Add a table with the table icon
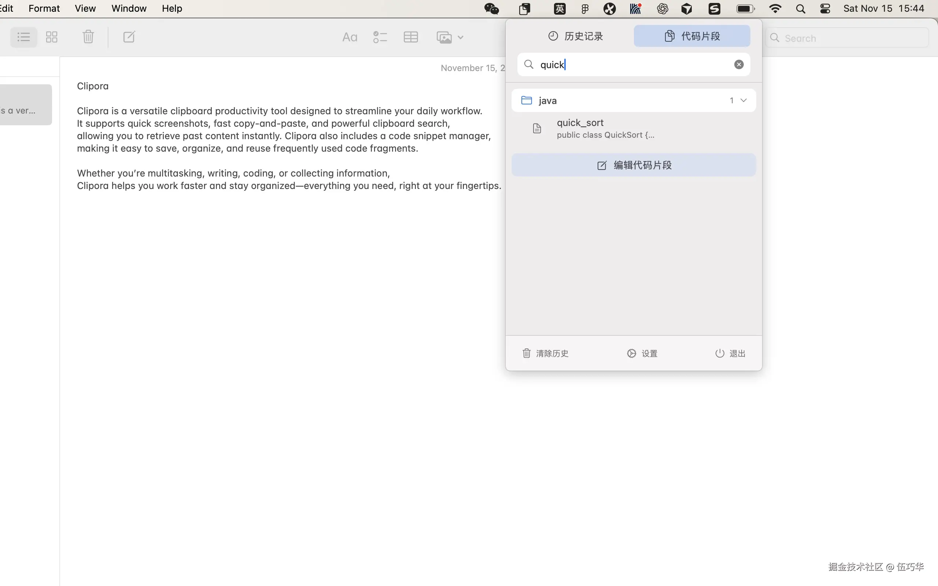Viewport: 938px width, 586px height. click(410, 37)
